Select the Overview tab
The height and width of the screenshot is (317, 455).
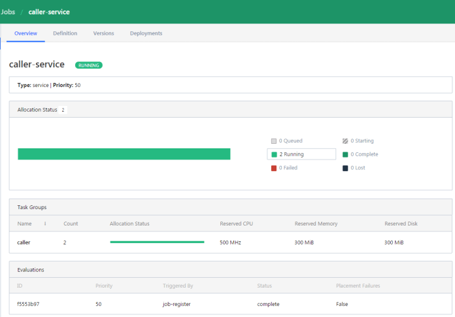[25, 33]
